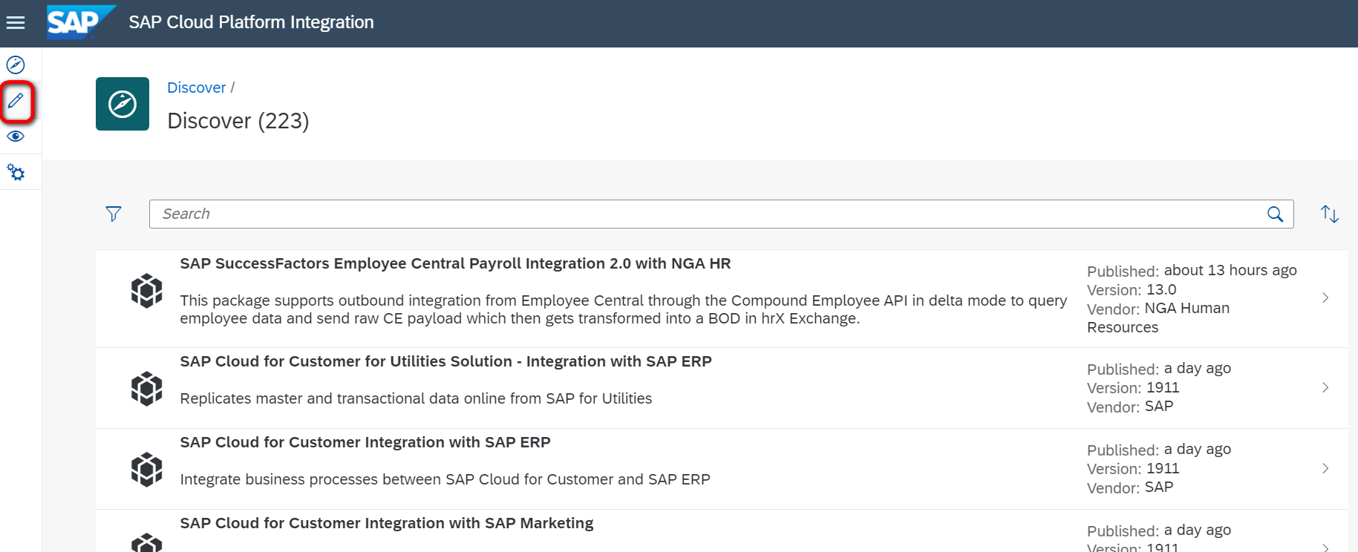Image resolution: width=1358 pixels, height=552 pixels.
Task: Open the sort options arrows icon
Action: [1329, 214]
